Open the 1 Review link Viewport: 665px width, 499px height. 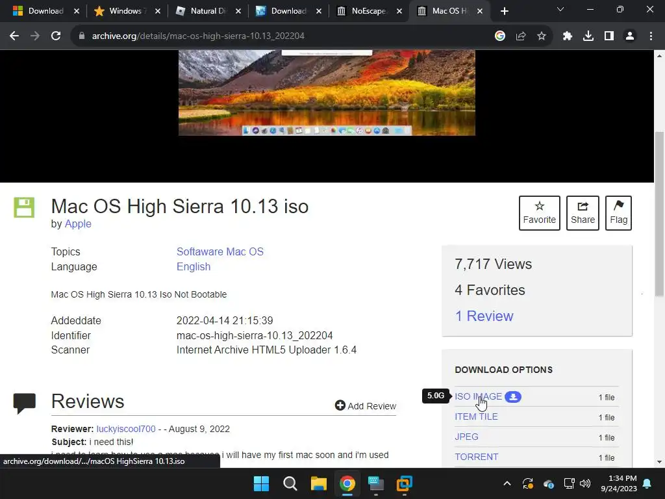(x=484, y=316)
